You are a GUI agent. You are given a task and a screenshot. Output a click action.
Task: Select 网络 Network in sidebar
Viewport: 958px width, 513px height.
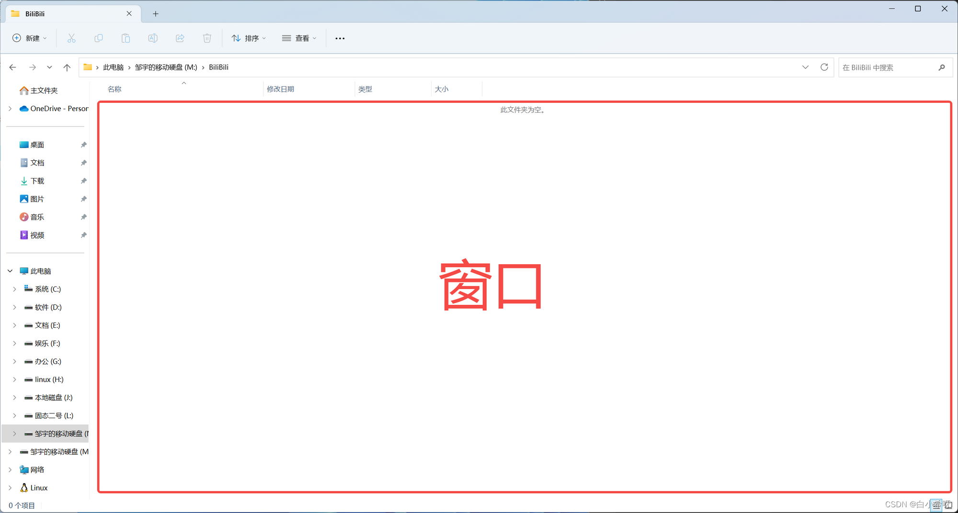32,470
